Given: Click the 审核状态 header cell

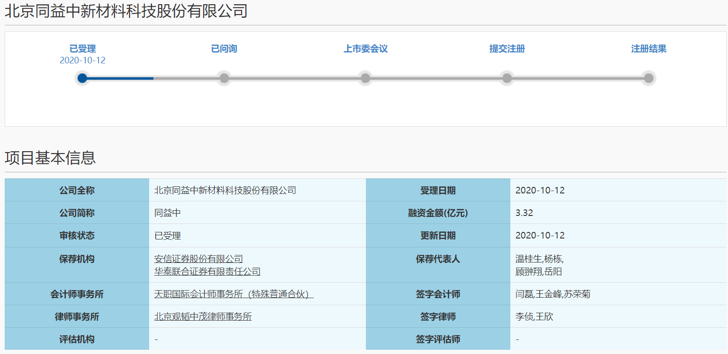Looking at the screenshot, I should (x=77, y=236).
